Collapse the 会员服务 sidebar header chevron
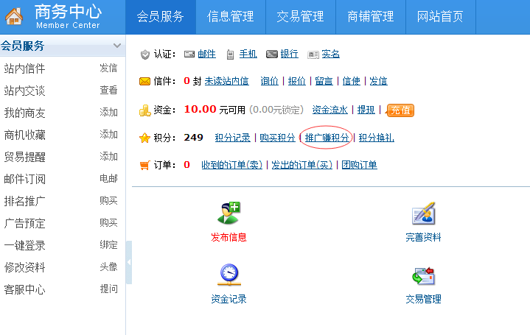This screenshot has height=335, width=530. [x=116, y=46]
